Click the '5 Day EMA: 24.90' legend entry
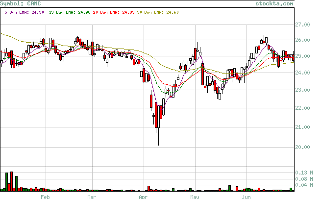Viewport: 321px width, 199px height. (x=24, y=12)
